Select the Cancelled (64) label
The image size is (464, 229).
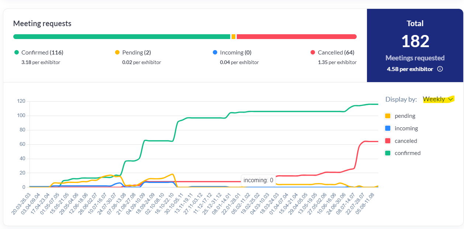[336, 53]
